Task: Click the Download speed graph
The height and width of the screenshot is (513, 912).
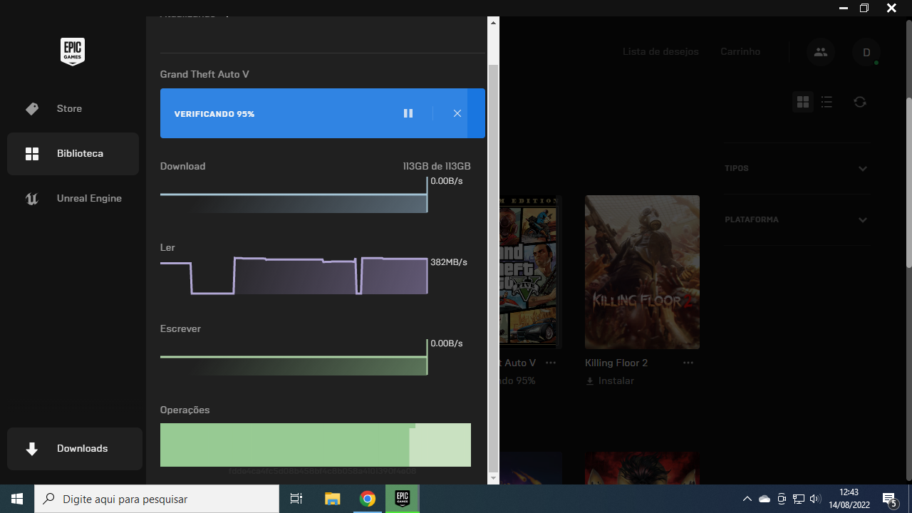Action: click(294, 195)
